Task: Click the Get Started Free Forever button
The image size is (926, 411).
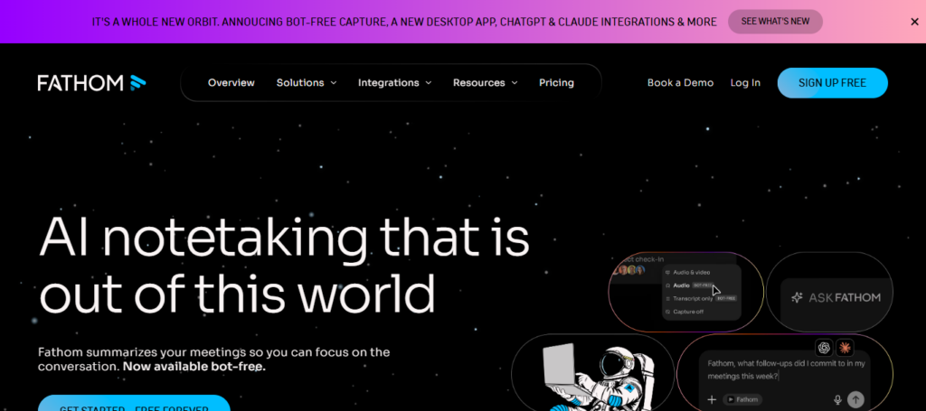Action: [134, 404]
